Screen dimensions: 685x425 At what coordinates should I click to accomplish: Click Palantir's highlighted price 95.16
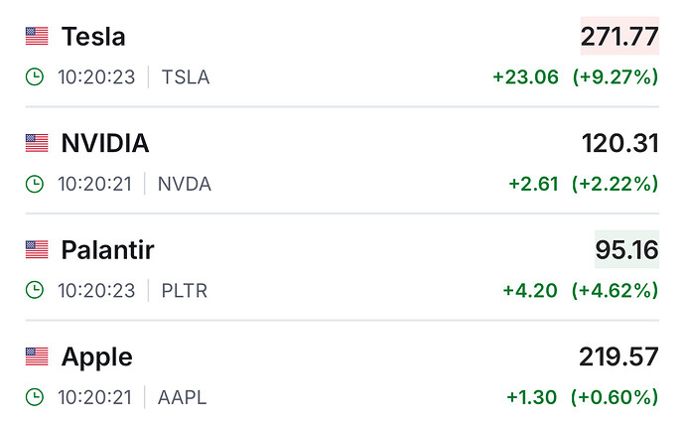tap(626, 250)
